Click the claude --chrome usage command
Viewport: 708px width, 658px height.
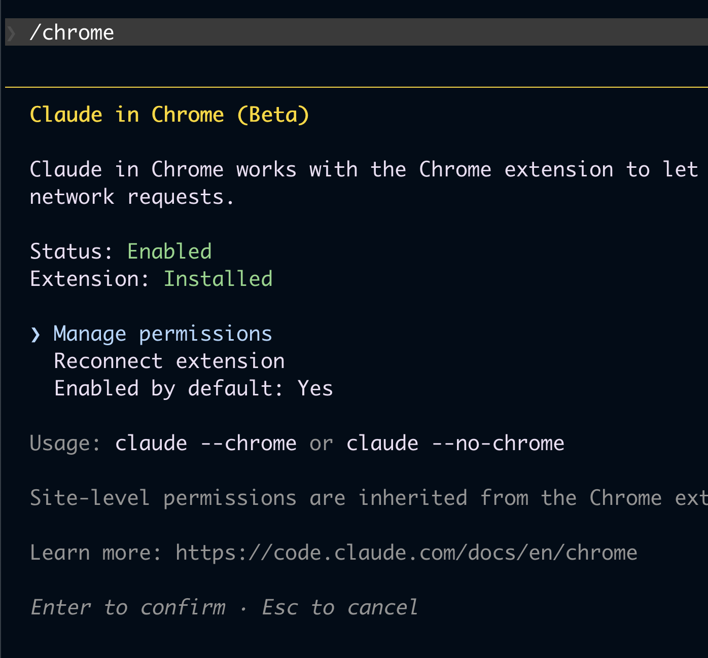point(206,444)
